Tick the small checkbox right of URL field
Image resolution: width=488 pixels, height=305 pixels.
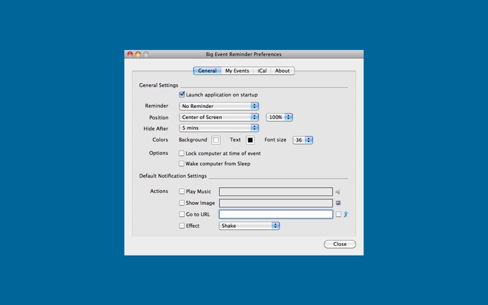pos(339,214)
